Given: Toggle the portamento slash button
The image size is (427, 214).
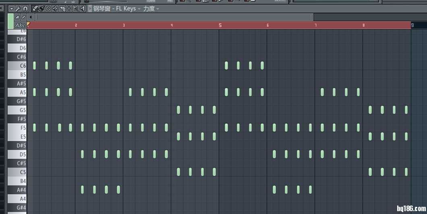Looking at the screenshot, I should (x=23, y=17).
